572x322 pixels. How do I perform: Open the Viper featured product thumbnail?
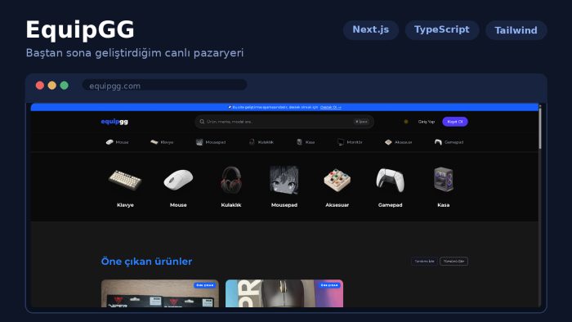point(160,293)
